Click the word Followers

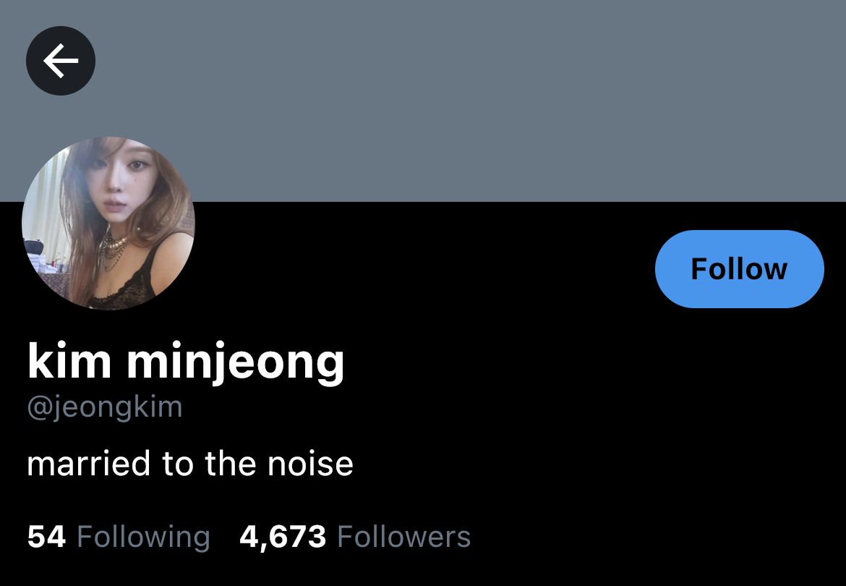click(404, 537)
